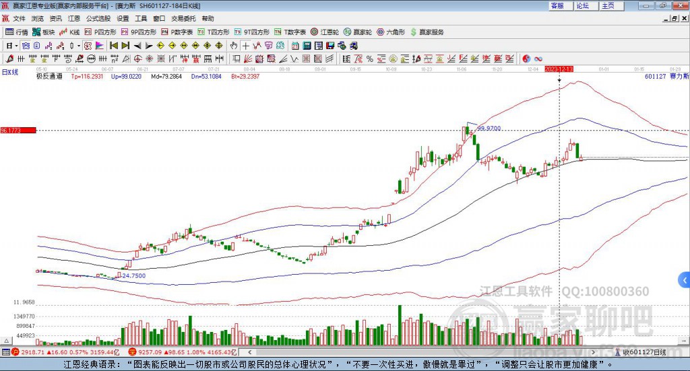690x371 pixels.
Task: Step chart right with black right arrow
Action: (x=149, y=46)
